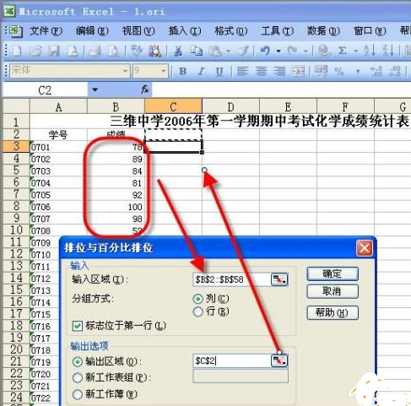Viewport: 411px width, 406px height.
Task: Click the Undo arrow icon
Action: tap(265, 51)
